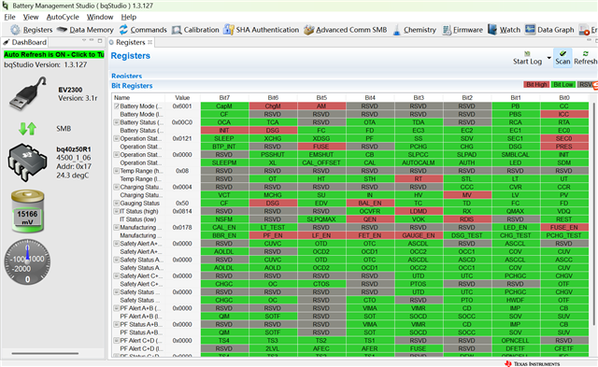Open the File menu
Screen dimensions: 598x367
pyautogui.click(x=9, y=17)
